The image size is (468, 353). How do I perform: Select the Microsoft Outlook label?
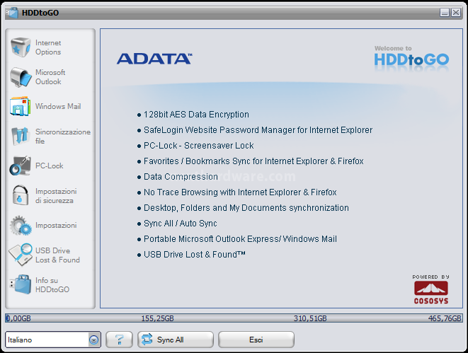50,77
